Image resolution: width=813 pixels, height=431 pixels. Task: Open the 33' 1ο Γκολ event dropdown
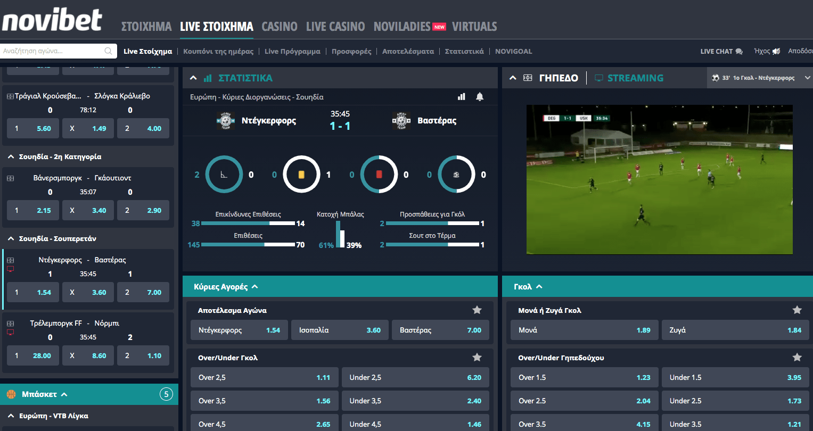pyautogui.click(x=760, y=78)
